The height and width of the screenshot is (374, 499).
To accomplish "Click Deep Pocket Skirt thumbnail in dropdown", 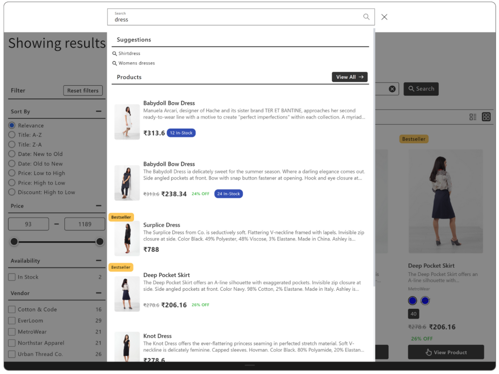I will point(127,294).
